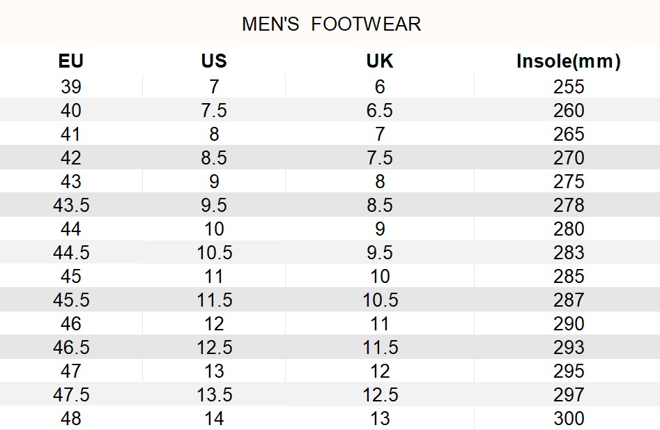Click the UK column header
This screenshot has width=660, height=430.
tap(380, 61)
